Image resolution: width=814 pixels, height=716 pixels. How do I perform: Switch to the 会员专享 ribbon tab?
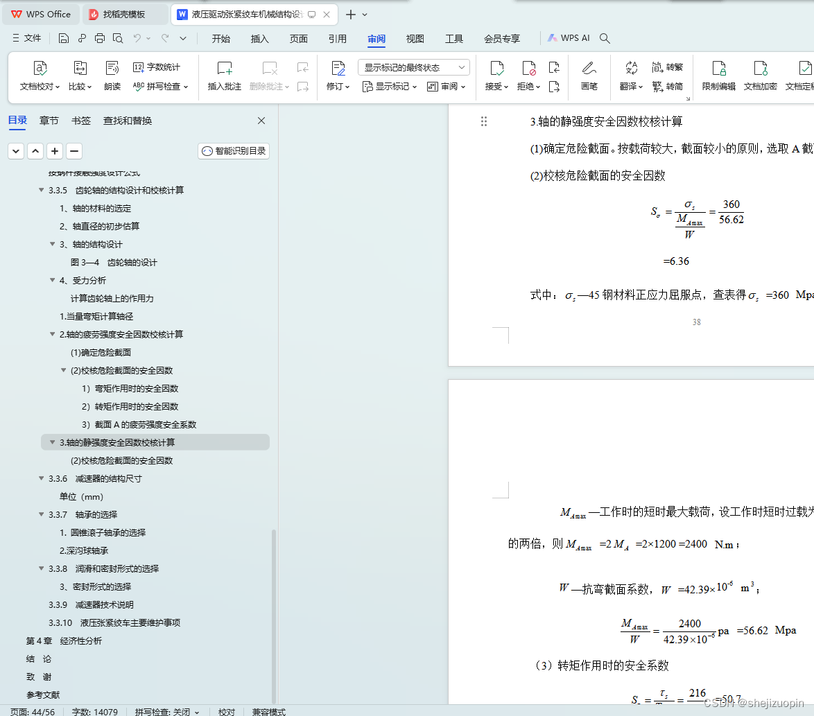point(501,38)
